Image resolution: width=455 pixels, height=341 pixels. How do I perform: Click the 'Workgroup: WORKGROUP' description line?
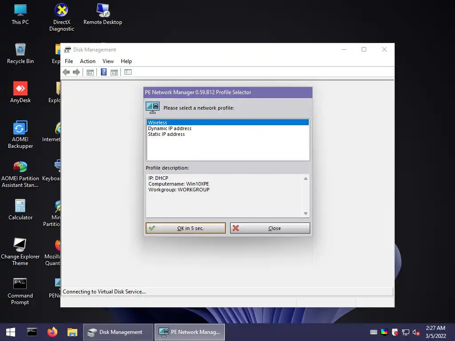(x=179, y=190)
